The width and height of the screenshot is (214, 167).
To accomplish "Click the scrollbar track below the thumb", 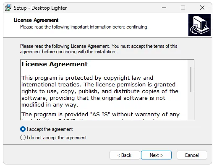I will tap(191, 106).
